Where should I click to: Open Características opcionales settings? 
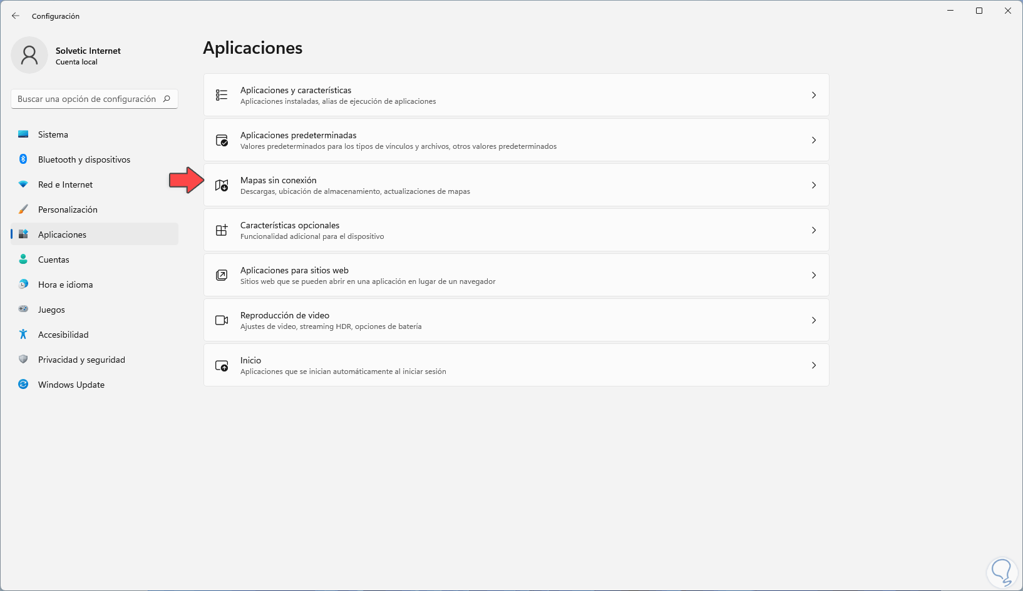[516, 230]
